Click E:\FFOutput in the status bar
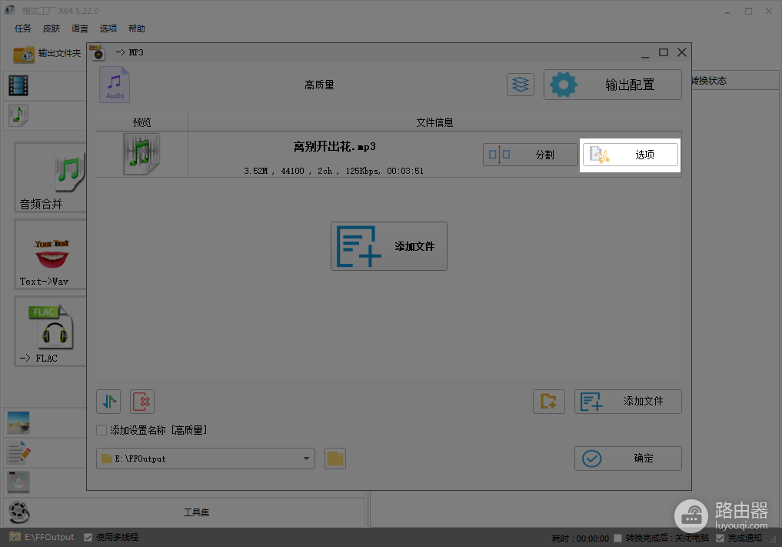This screenshot has height=547, width=782. pyautogui.click(x=49, y=537)
